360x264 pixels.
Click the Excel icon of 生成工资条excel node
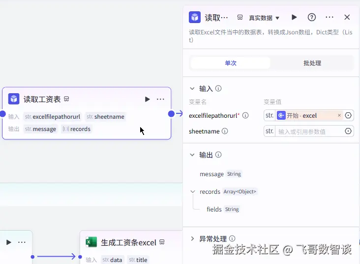pos(91,242)
